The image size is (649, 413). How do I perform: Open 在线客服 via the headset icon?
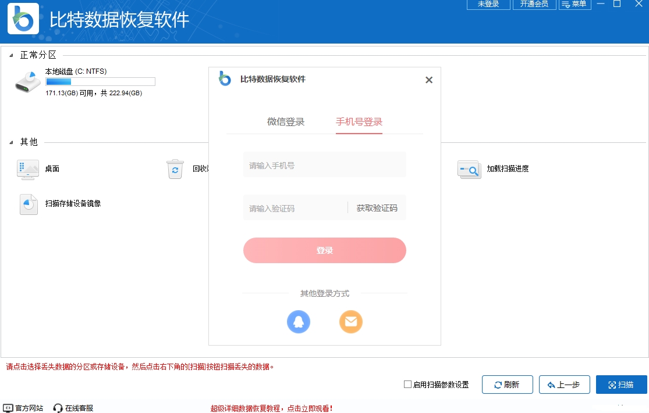click(57, 408)
